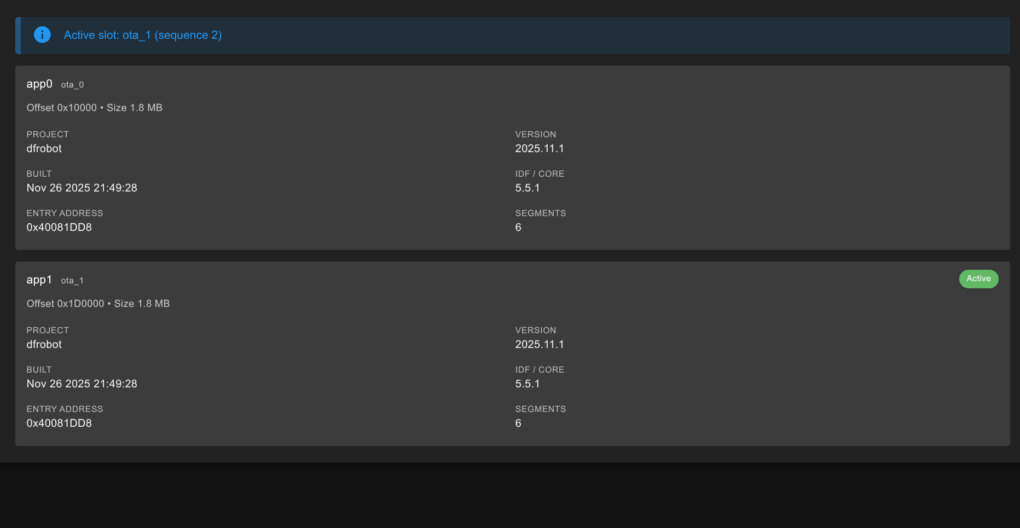Click the app0 build date value
The height and width of the screenshot is (528, 1020).
(x=82, y=188)
